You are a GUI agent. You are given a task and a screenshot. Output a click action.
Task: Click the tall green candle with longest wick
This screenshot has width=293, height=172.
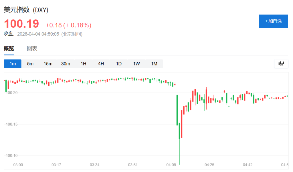pyautogui.click(x=179, y=131)
